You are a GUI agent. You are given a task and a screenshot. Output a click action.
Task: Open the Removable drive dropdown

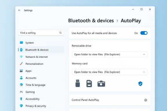click(x=110, y=54)
